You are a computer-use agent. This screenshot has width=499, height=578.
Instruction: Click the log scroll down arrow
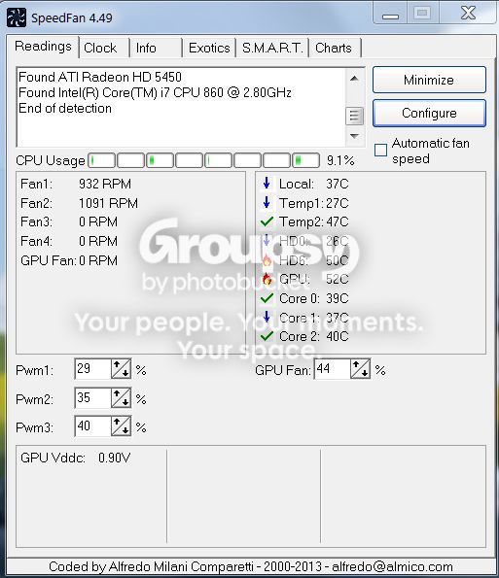(354, 136)
